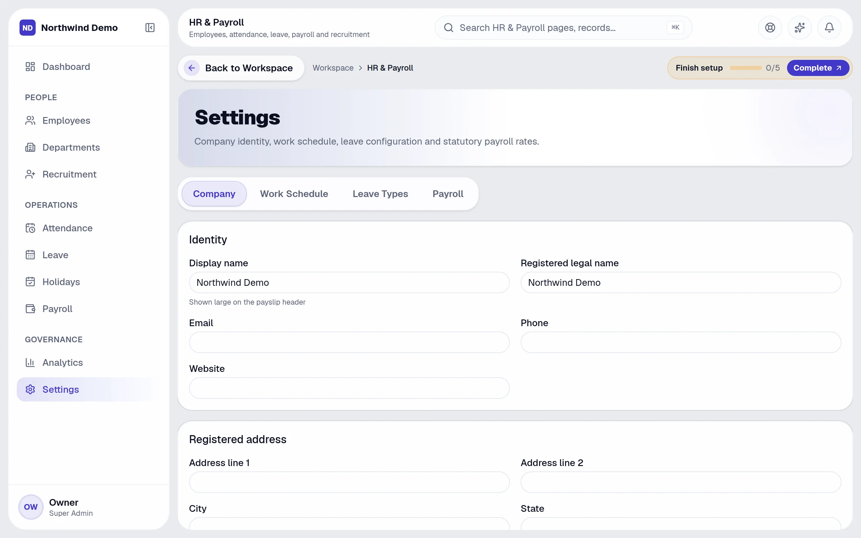The height and width of the screenshot is (538, 861).
Task: Click the Identity section heading
Action: pos(208,240)
